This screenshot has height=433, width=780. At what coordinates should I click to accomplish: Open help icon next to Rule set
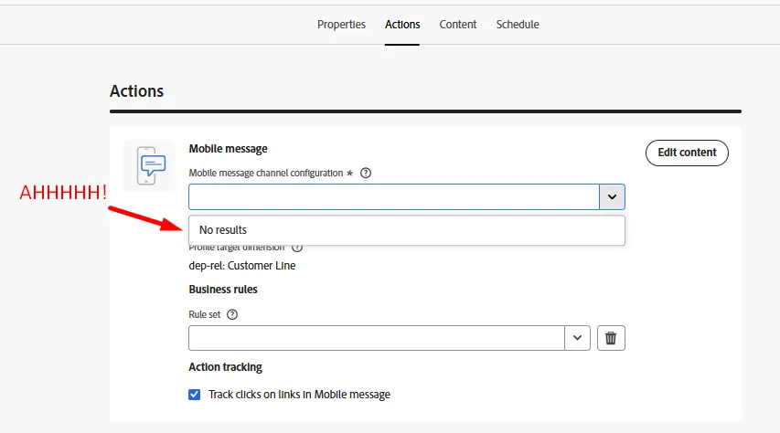[232, 314]
